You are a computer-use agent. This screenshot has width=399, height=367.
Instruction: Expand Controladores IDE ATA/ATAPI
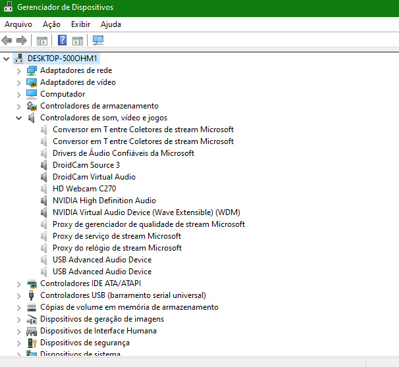(x=19, y=284)
